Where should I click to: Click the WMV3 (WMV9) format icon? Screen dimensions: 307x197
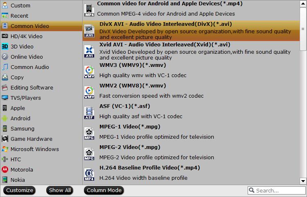89,72
